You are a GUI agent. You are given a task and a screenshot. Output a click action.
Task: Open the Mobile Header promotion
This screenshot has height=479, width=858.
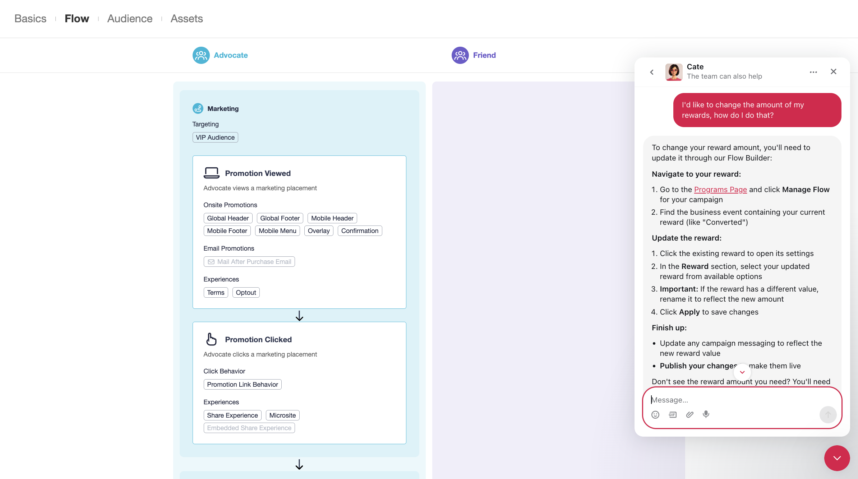(332, 218)
